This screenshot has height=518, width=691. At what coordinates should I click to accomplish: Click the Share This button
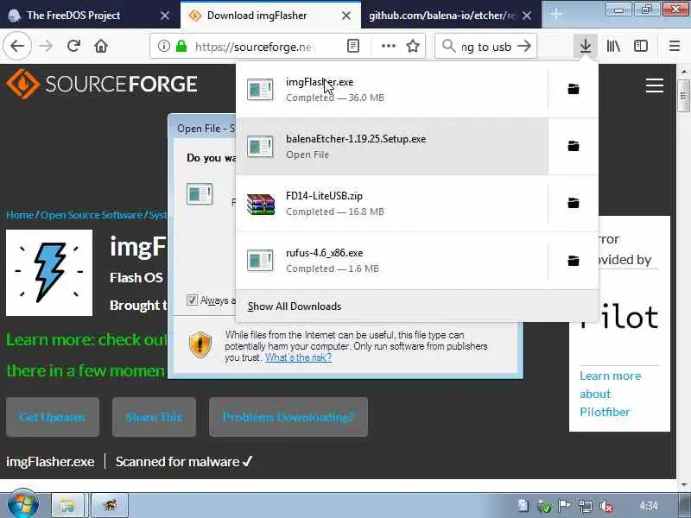pos(154,417)
